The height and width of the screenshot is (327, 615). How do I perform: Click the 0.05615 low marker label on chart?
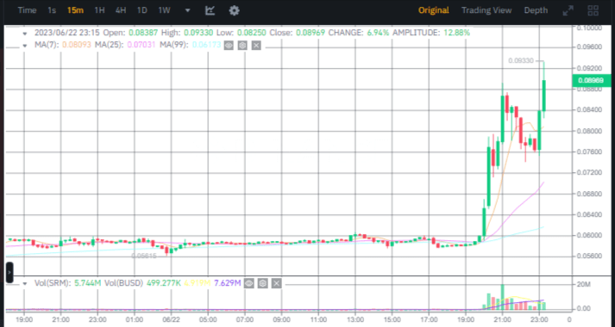click(144, 256)
